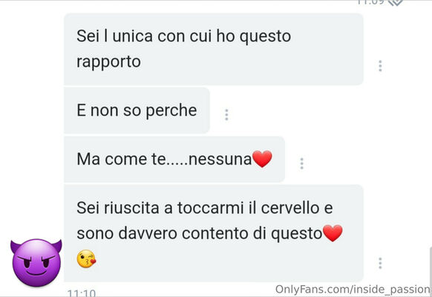Click the word 'davvero' in last message

coord(148,233)
